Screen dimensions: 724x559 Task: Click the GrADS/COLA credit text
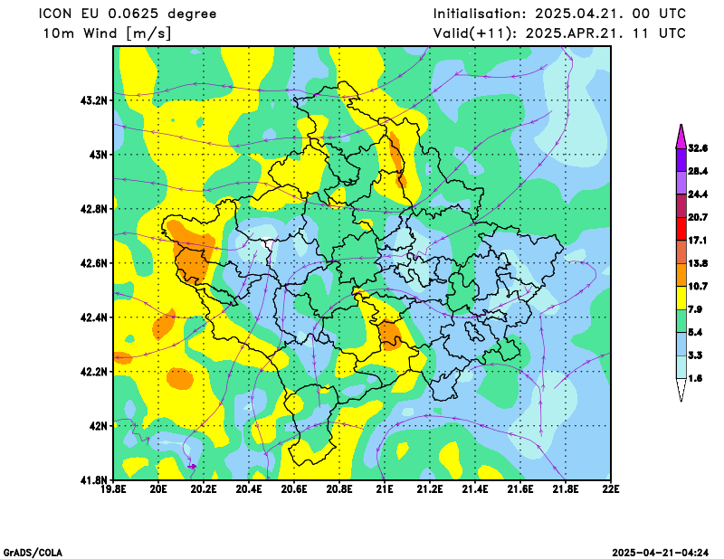[33, 553]
